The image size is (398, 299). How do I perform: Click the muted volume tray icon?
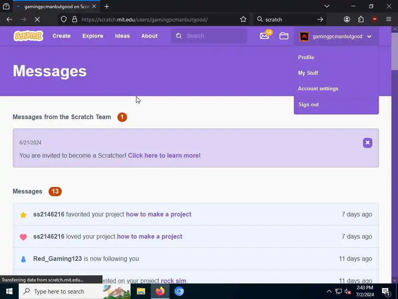coord(348,291)
